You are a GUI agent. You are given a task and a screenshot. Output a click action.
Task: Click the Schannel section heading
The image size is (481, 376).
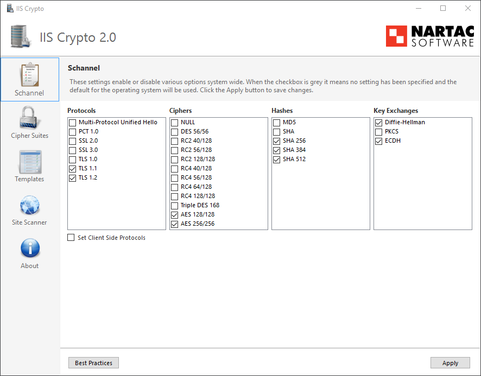tap(84, 68)
